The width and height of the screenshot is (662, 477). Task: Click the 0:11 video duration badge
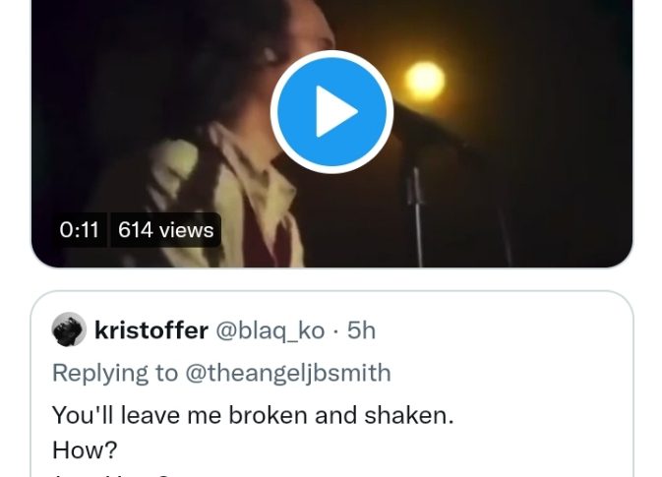coord(80,230)
